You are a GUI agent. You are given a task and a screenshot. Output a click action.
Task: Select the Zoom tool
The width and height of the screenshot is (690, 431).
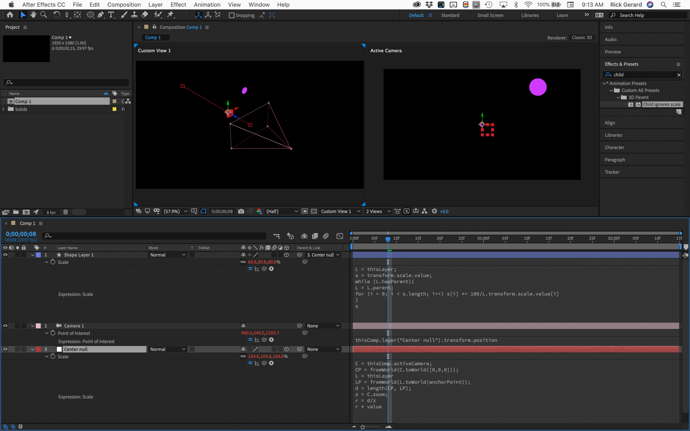(44, 15)
